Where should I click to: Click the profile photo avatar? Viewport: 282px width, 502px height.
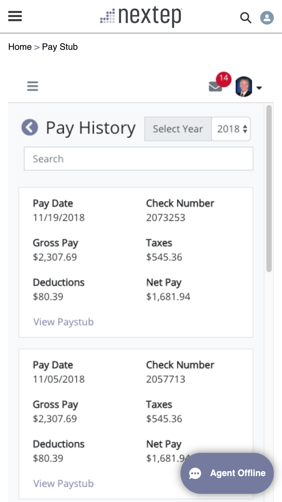[244, 87]
